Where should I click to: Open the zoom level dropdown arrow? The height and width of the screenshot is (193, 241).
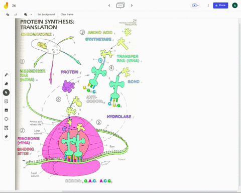31,15
